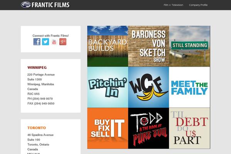
Task: Click the R3C 0A5 postal code
Action: click(33, 94)
